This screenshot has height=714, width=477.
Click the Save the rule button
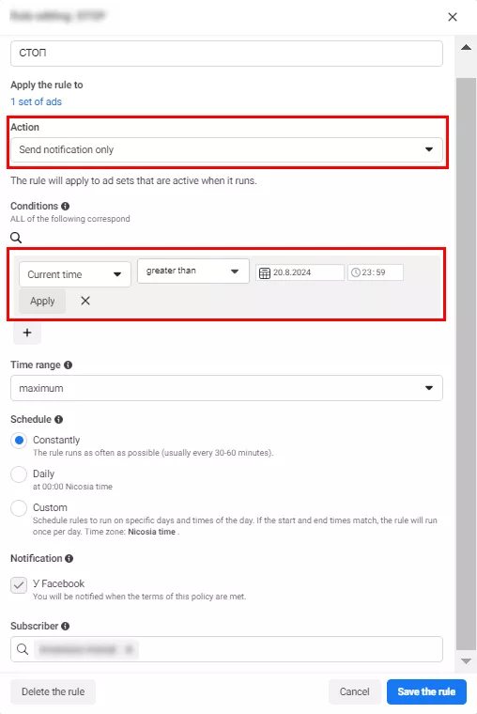426,691
